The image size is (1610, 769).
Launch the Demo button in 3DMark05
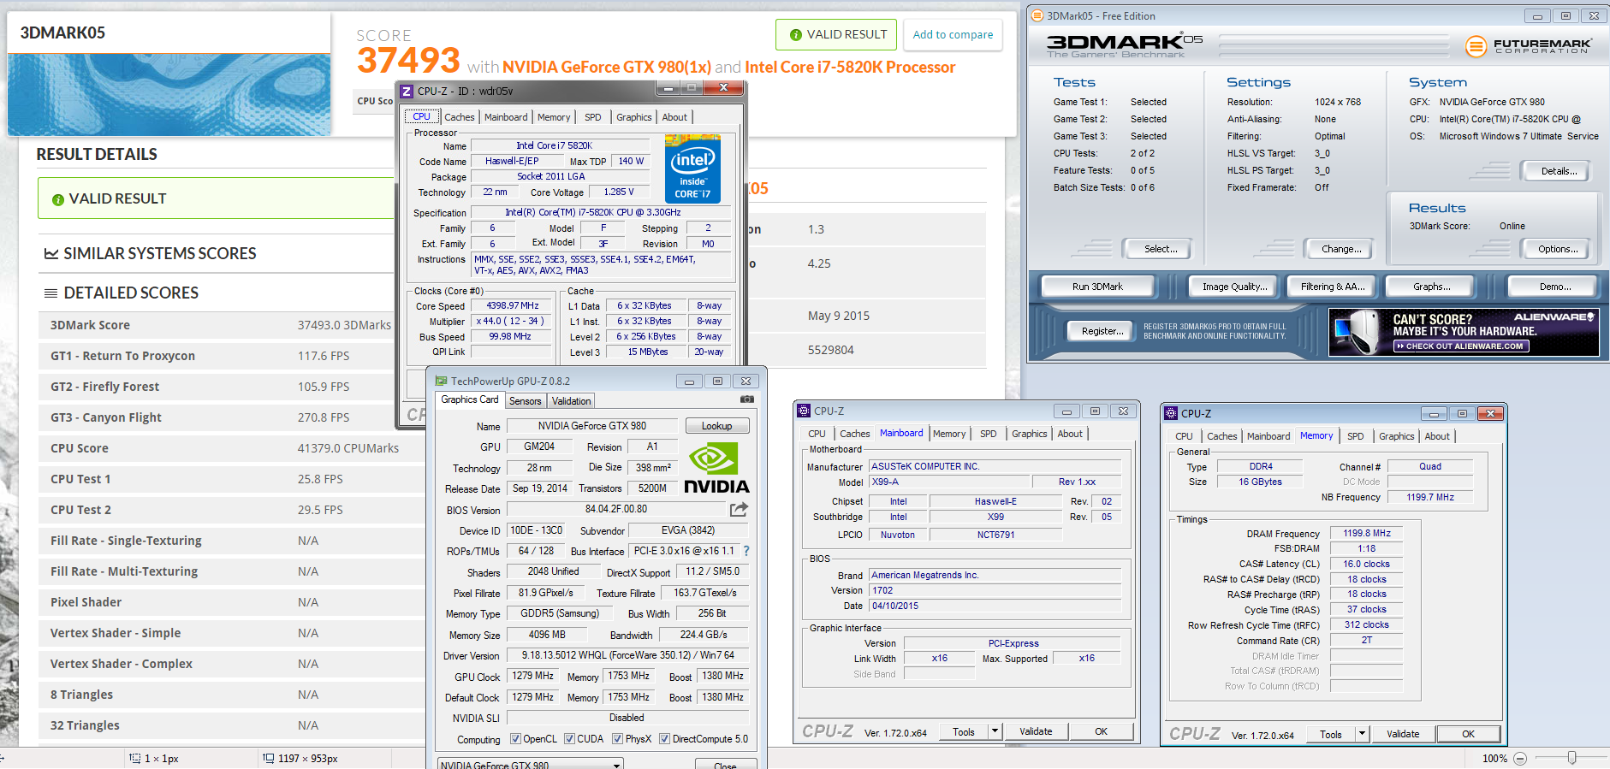1554,287
